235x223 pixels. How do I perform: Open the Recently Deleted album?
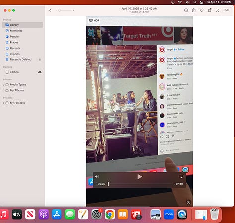click(x=21, y=59)
